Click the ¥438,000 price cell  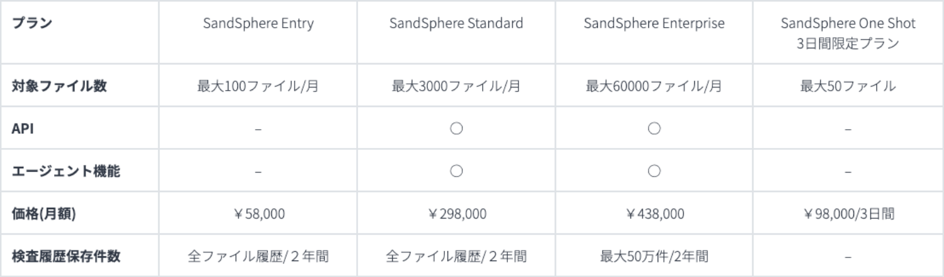654,214
